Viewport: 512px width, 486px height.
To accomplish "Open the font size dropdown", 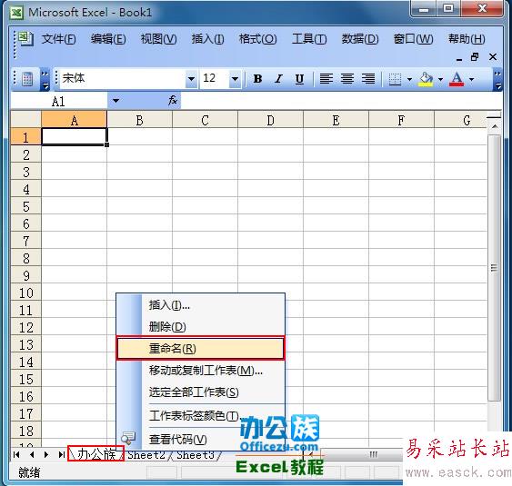I will tap(235, 79).
